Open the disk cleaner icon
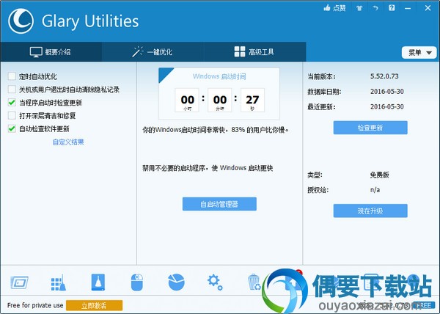This screenshot has height=314, width=440. (x=98, y=282)
